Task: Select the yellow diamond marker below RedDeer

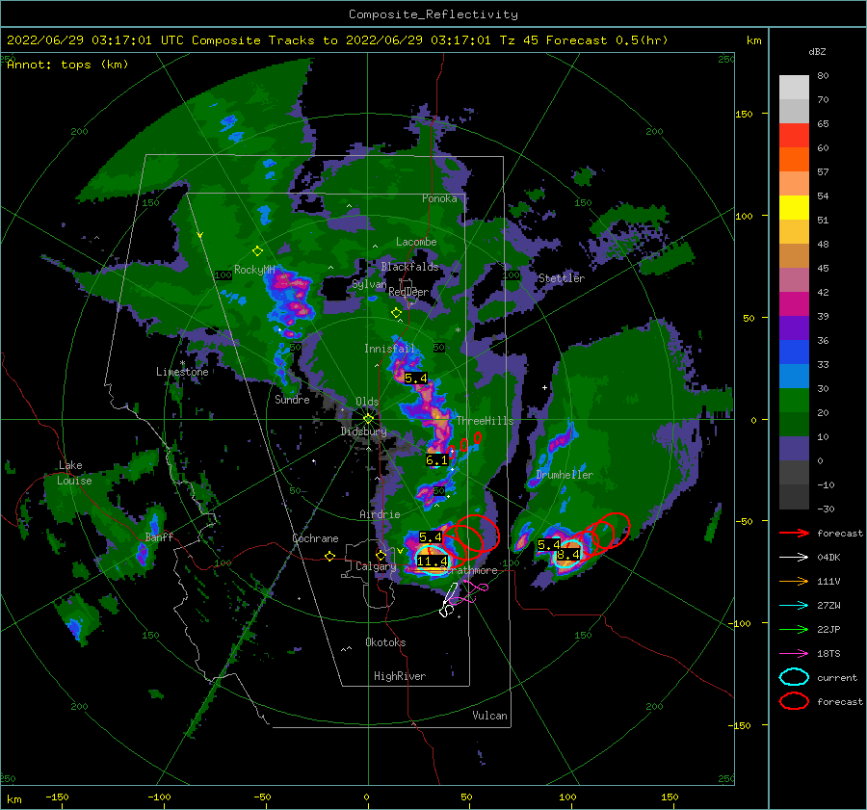Action: (x=396, y=312)
